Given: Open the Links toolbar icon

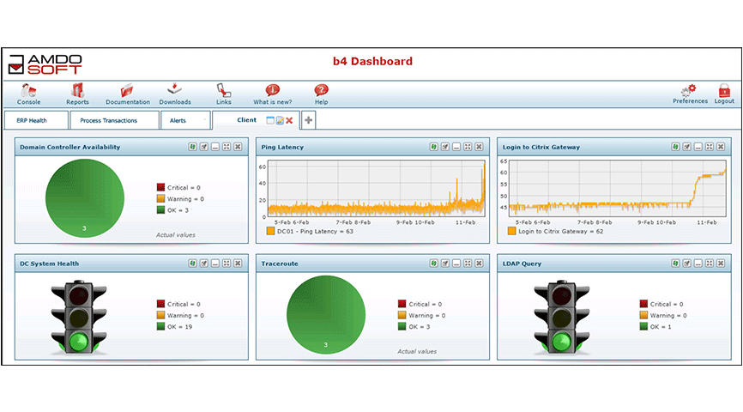Looking at the screenshot, I should (224, 90).
